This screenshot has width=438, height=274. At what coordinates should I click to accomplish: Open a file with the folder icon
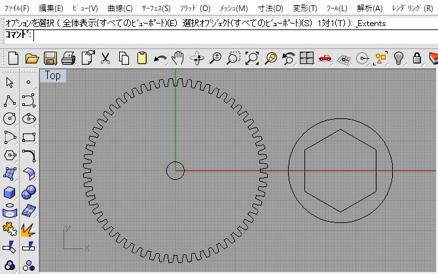coord(32,58)
